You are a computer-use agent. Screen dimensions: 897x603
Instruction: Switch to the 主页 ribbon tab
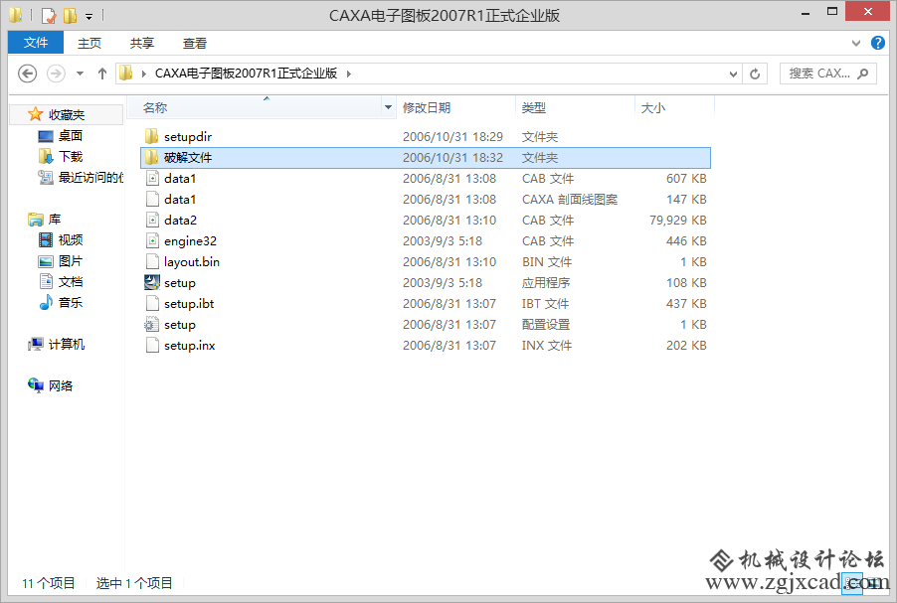pyautogui.click(x=90, y=43)
